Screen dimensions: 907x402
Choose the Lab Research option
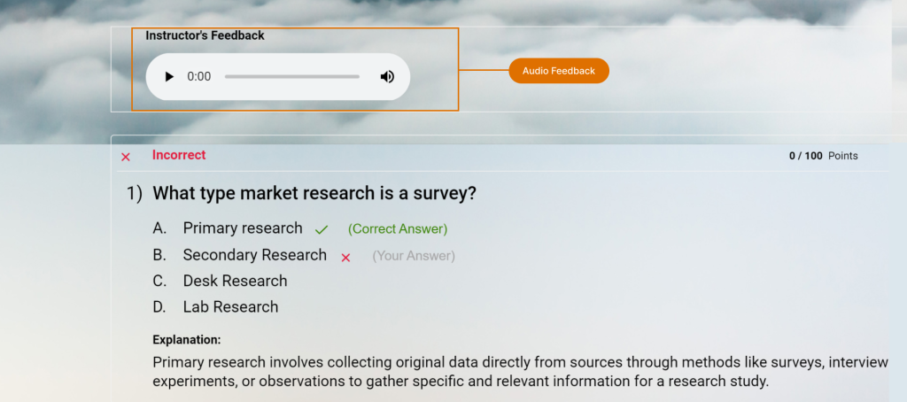click(230, 307)
